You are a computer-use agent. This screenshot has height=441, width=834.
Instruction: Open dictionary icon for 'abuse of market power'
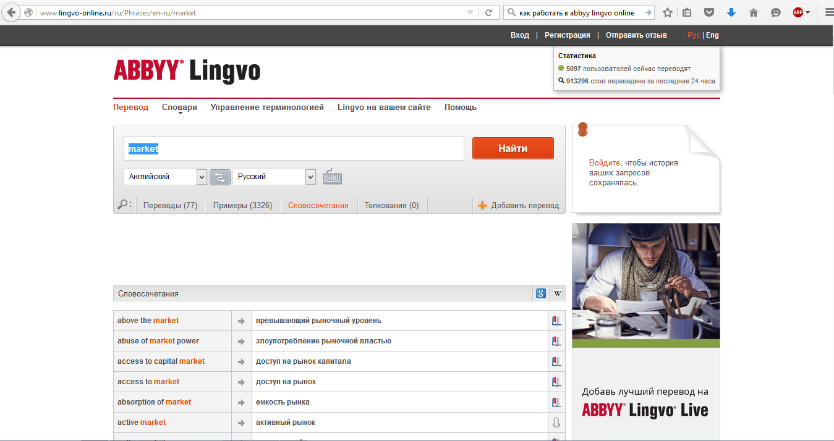556,341
